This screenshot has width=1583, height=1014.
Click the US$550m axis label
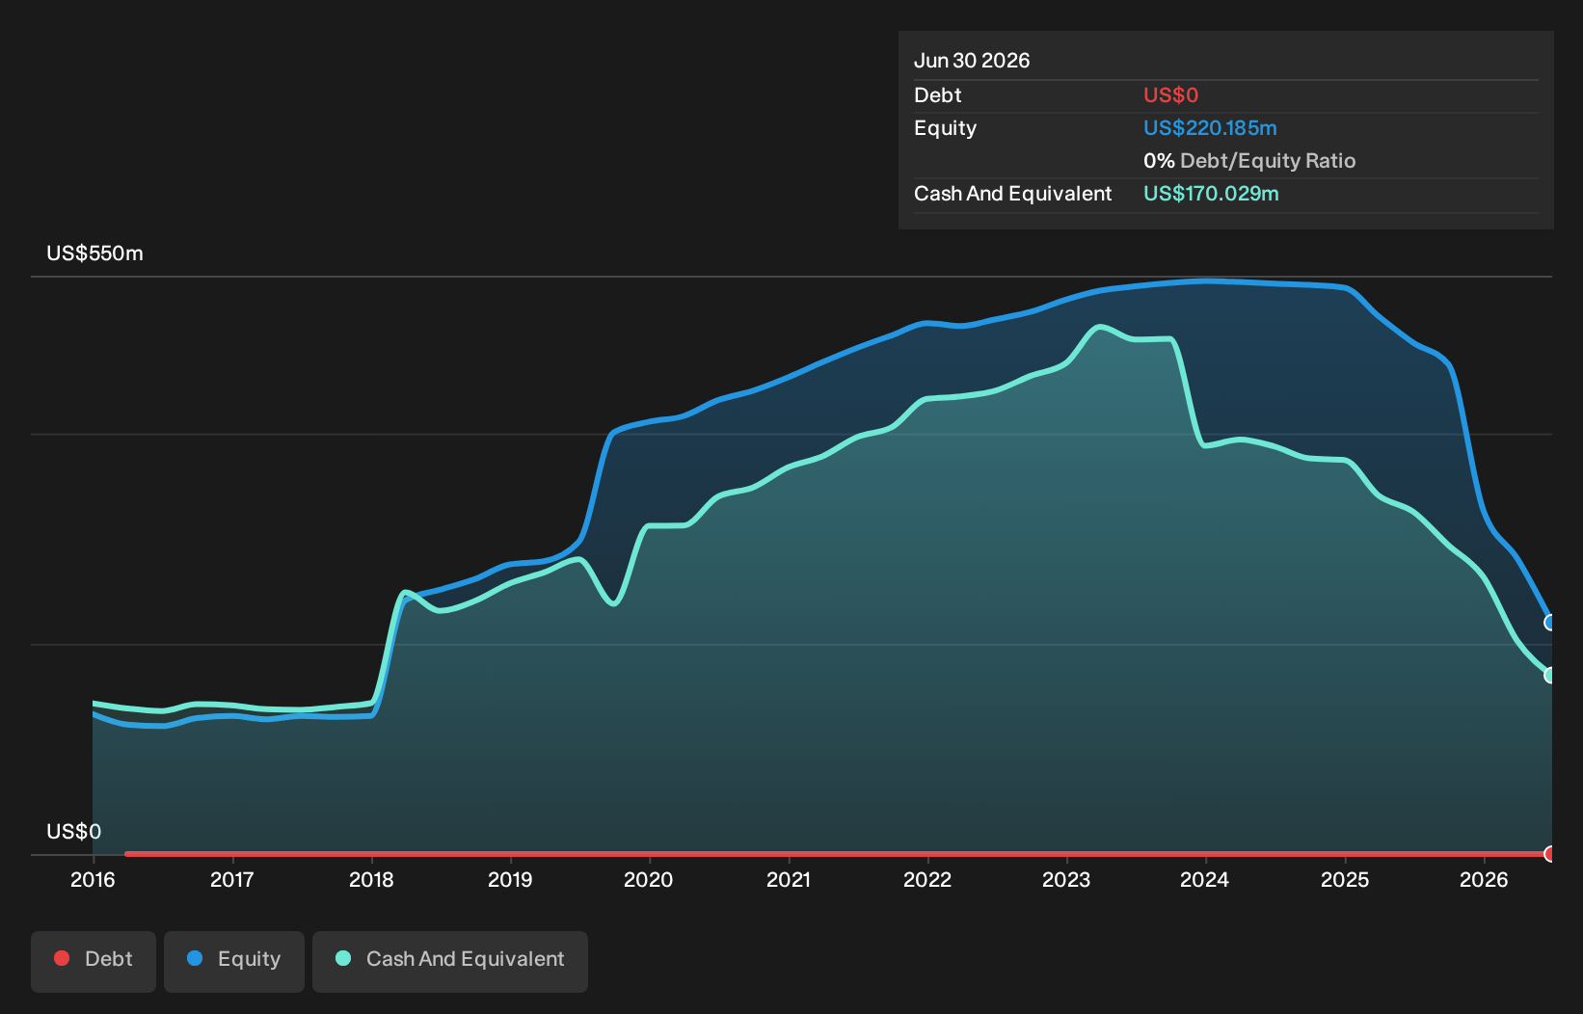[94, 253]
